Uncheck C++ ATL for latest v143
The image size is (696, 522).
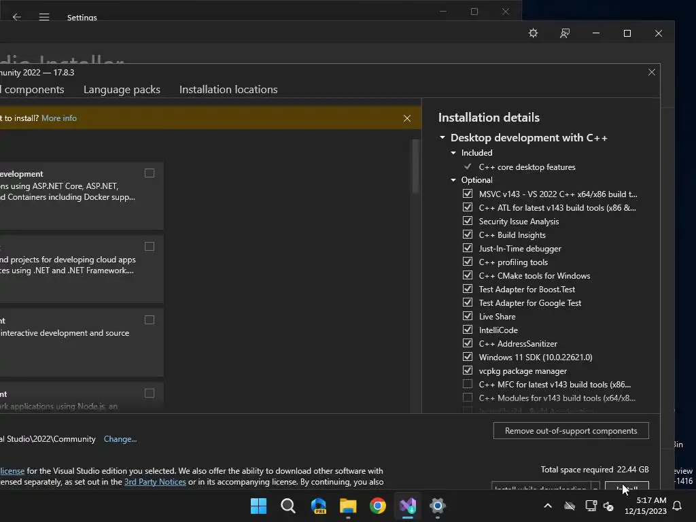click(x=468, y=207)
